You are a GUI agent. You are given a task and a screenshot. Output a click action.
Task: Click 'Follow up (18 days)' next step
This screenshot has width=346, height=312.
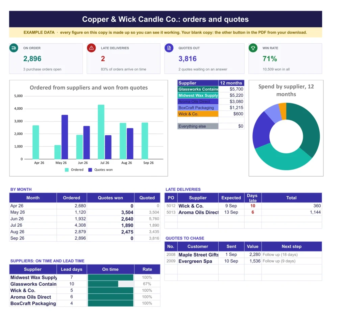280,254
